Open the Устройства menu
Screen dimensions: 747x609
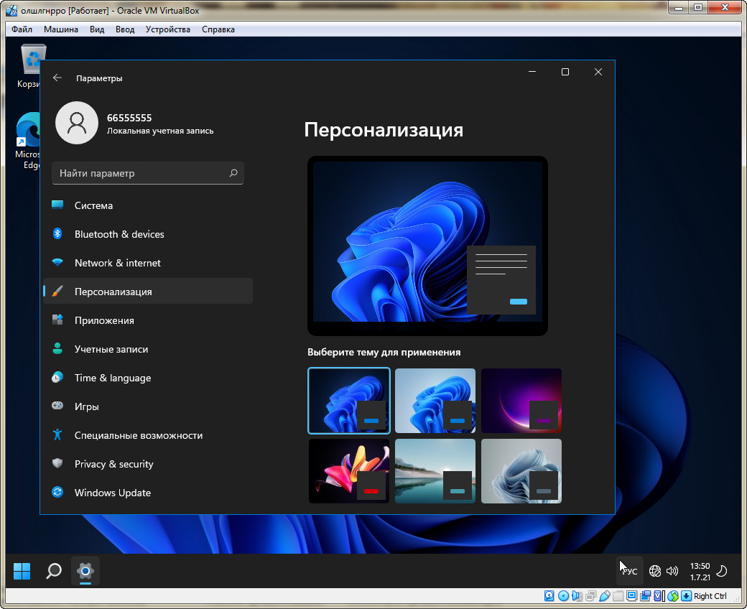167,29
